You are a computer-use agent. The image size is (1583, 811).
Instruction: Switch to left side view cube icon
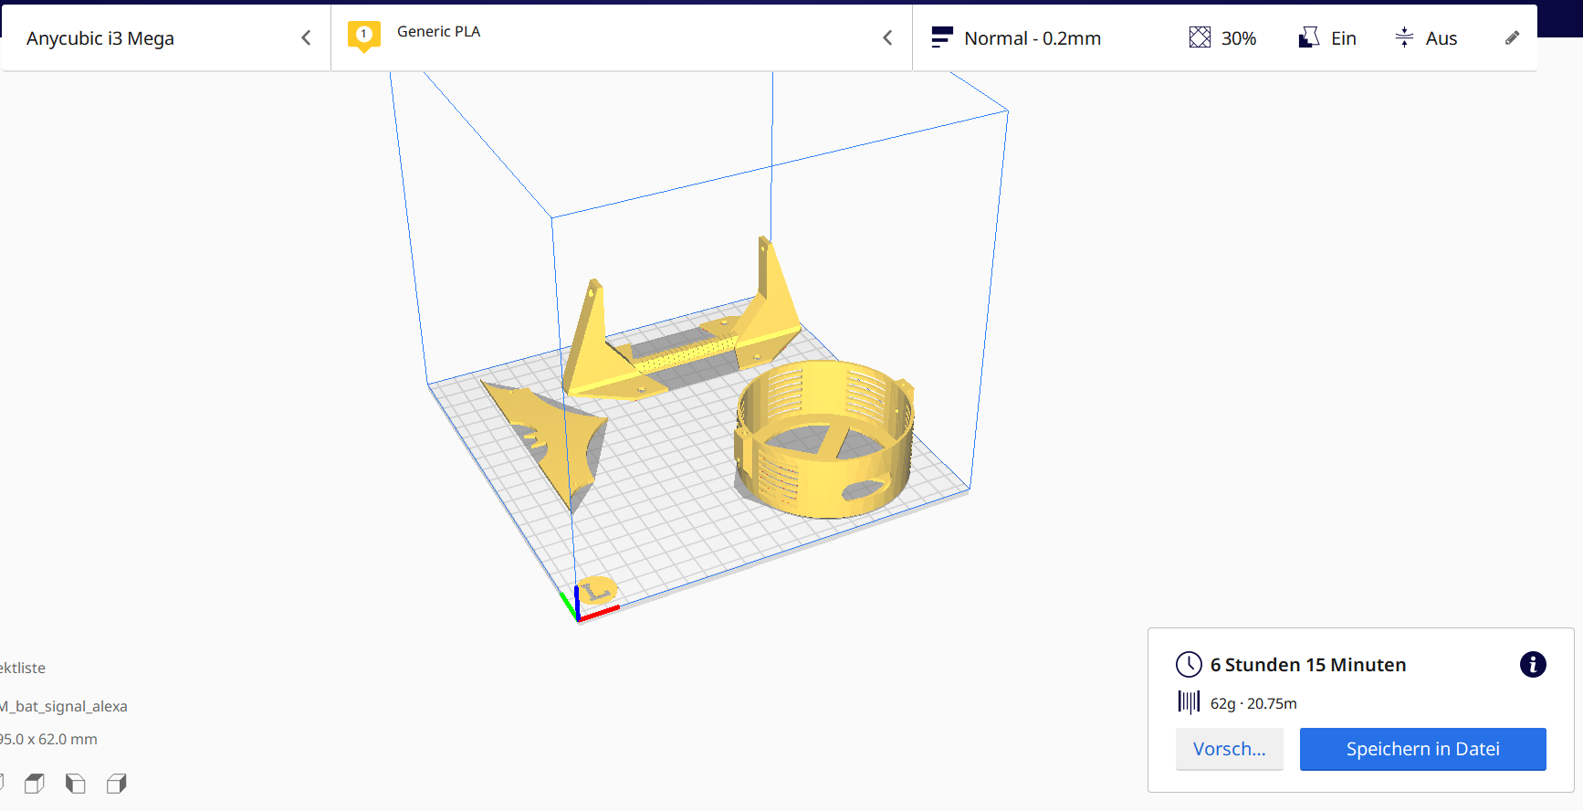(x=76, y=784)
